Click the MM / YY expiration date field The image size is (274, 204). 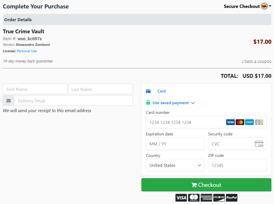pos(175,144)
